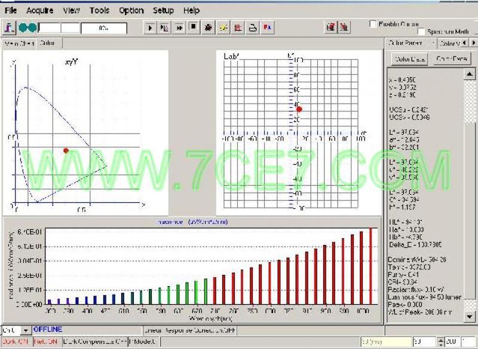This screenshot has height=349, width=478.
Task: Click the Luminous flux value in the data list
Action: click(425, 297)
